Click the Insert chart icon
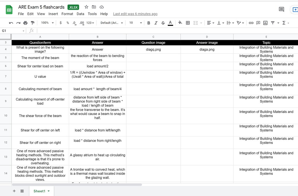This screenshot has height=196, width=298. coord(265,23)
